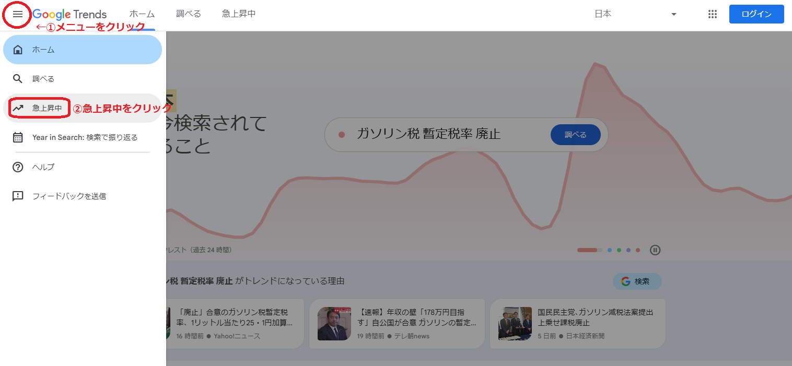Pause the trending topics carousel
Screen dimensions: 792x366
point(655,250)
